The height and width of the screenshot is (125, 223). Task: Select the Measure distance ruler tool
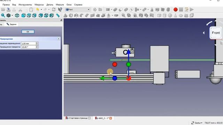click(58, 15)
